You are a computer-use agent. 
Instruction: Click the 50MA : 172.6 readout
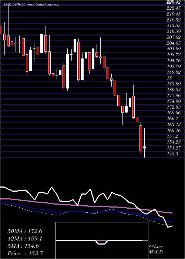pos(25,231)
